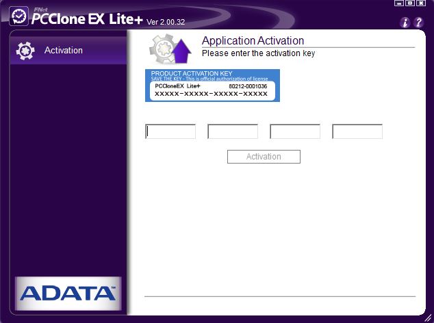Viewport: 434px width, 323px height.
Task: Maximize the PCClone EX window
Action: click(410, 3)
